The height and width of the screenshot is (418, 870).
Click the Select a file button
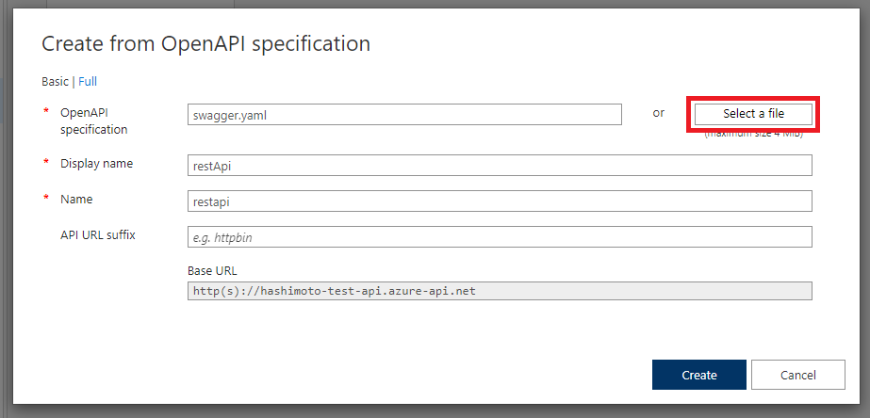(753, 113)
